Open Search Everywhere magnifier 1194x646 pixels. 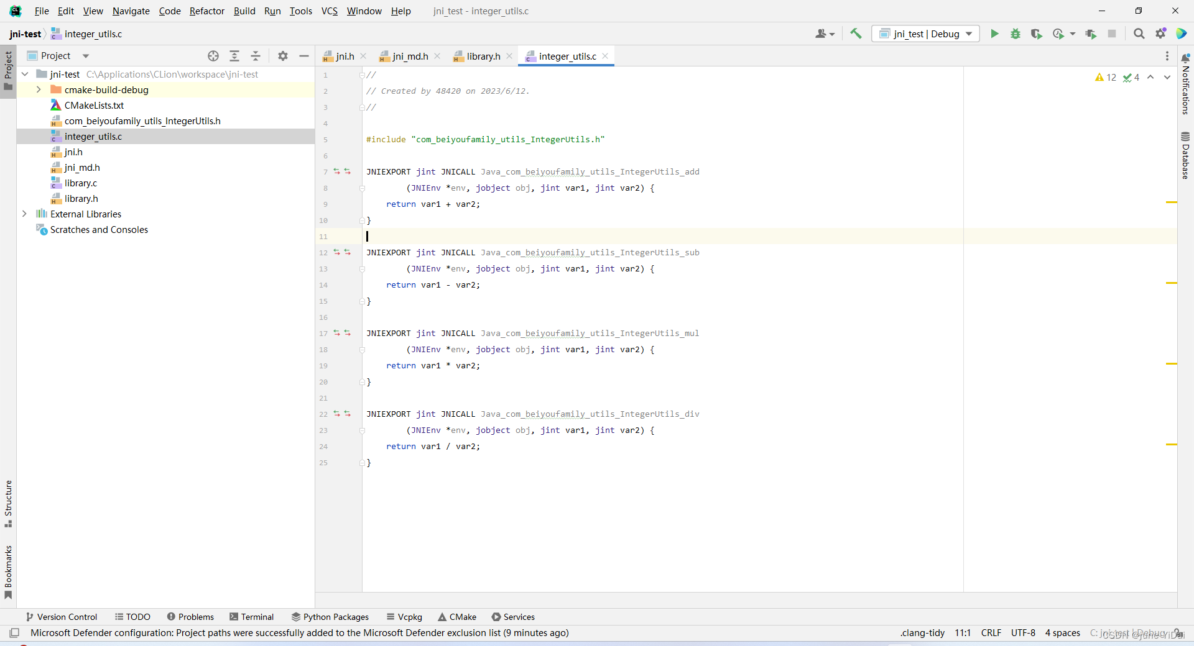(x=1139, y=34)
